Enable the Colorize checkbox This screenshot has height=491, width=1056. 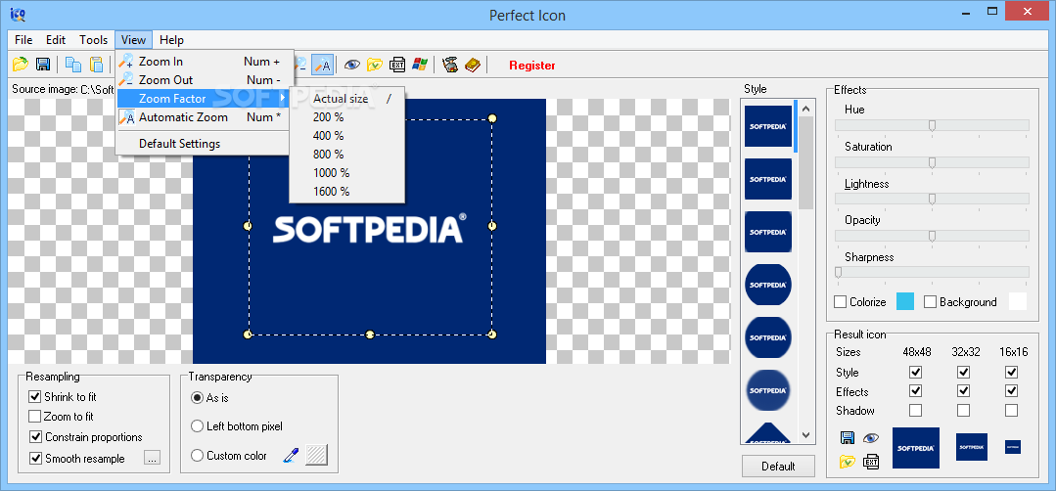pyautogui.click(x=840, y=302)
